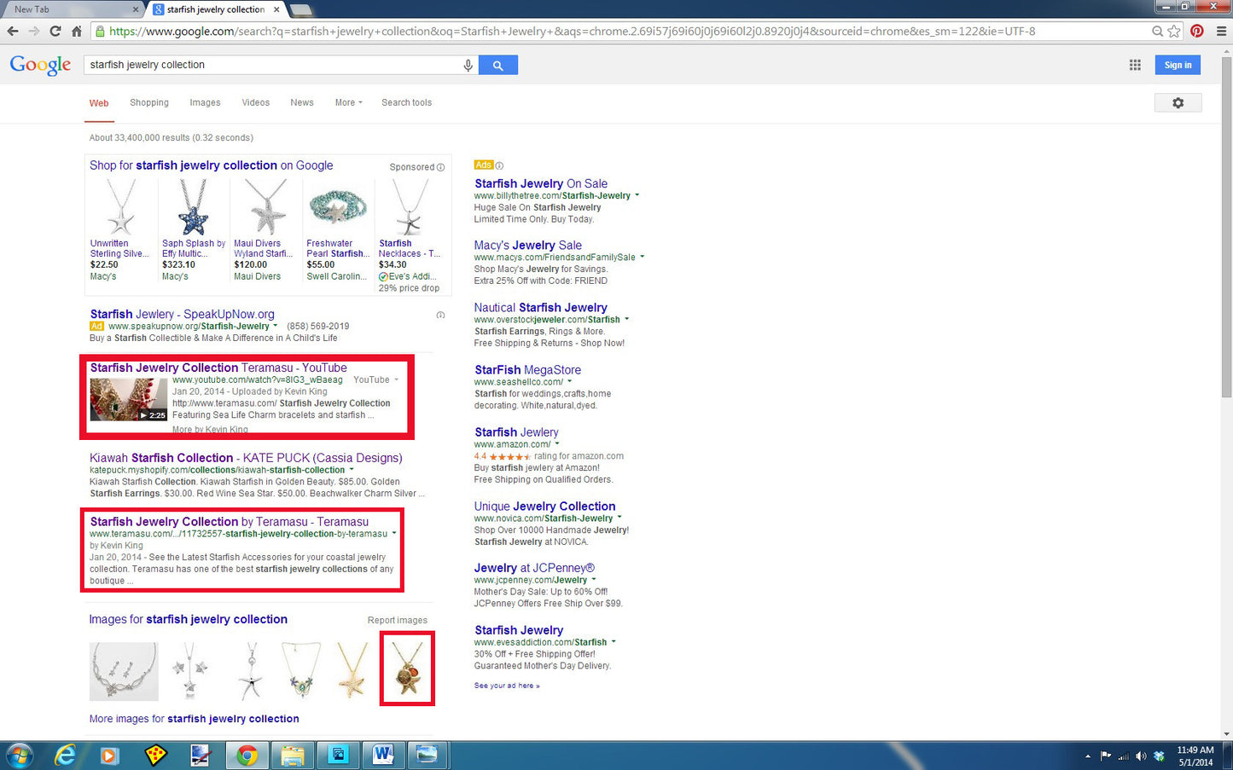Click the blue magnifier search button

(x=498, y=64)
